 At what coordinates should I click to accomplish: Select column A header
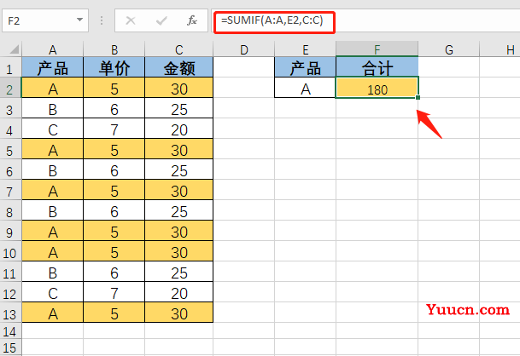52,49
